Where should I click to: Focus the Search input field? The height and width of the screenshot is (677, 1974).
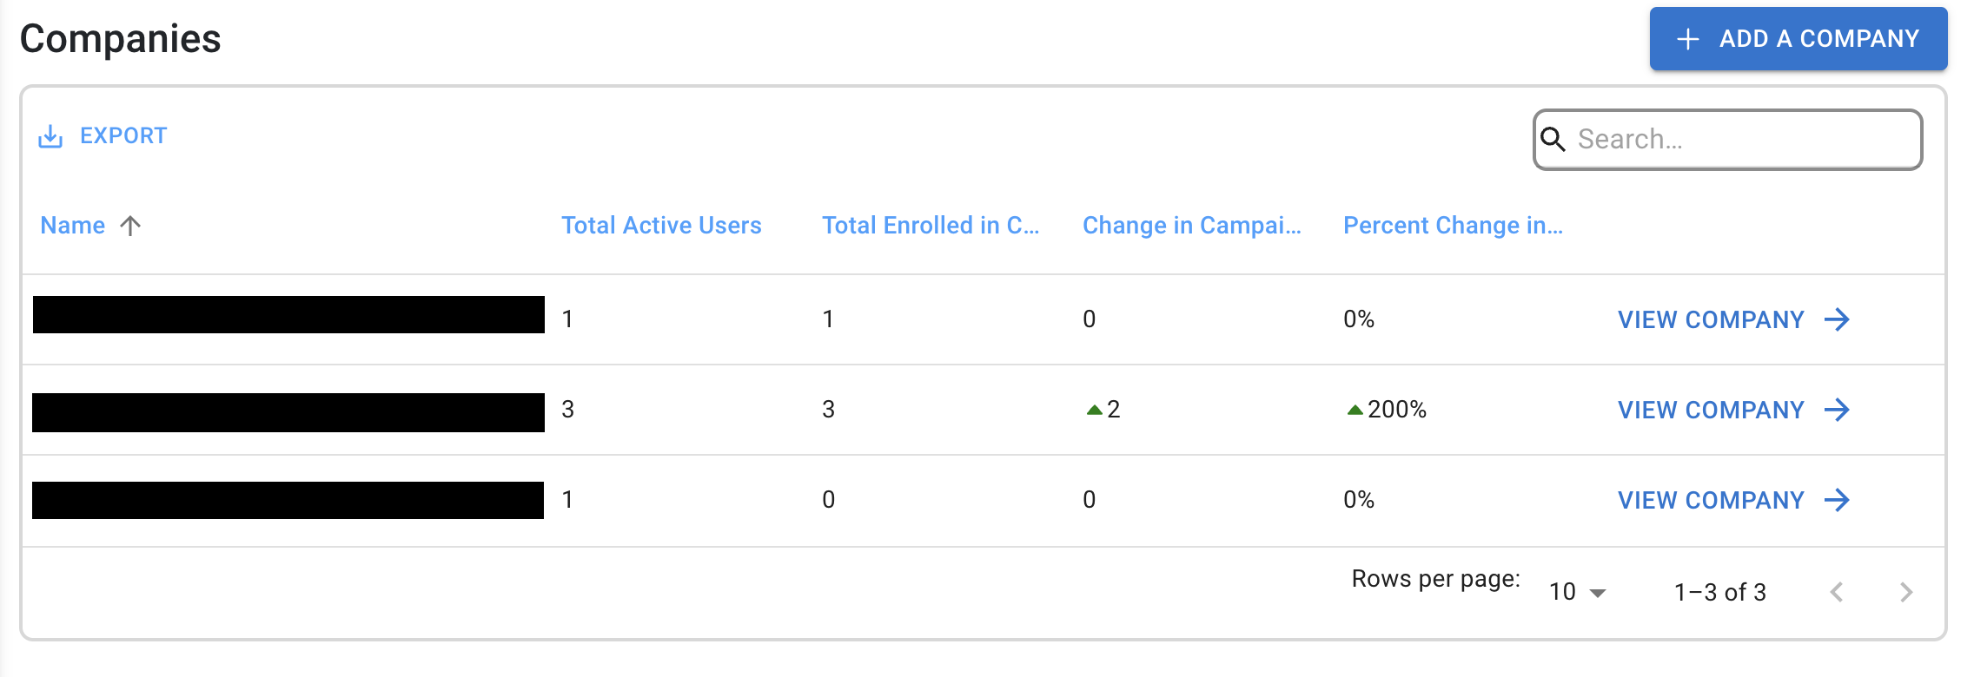1727,139
